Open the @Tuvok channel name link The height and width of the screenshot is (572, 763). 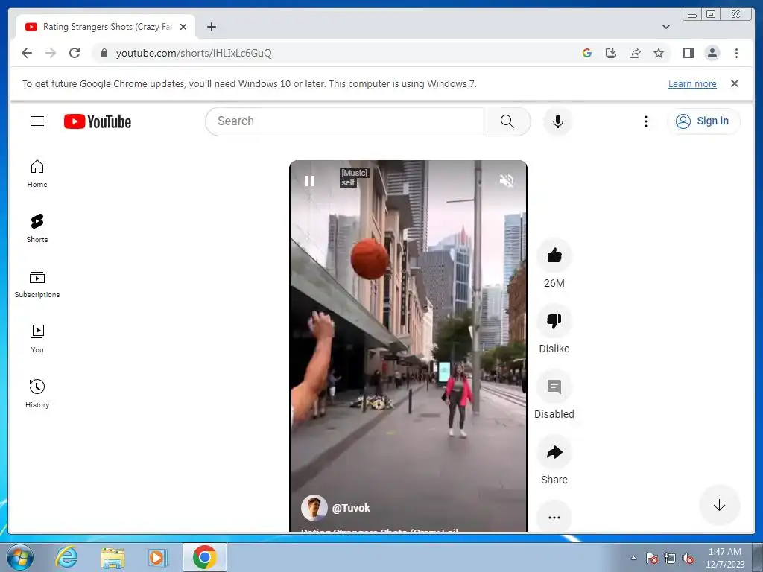coord(351,508)
